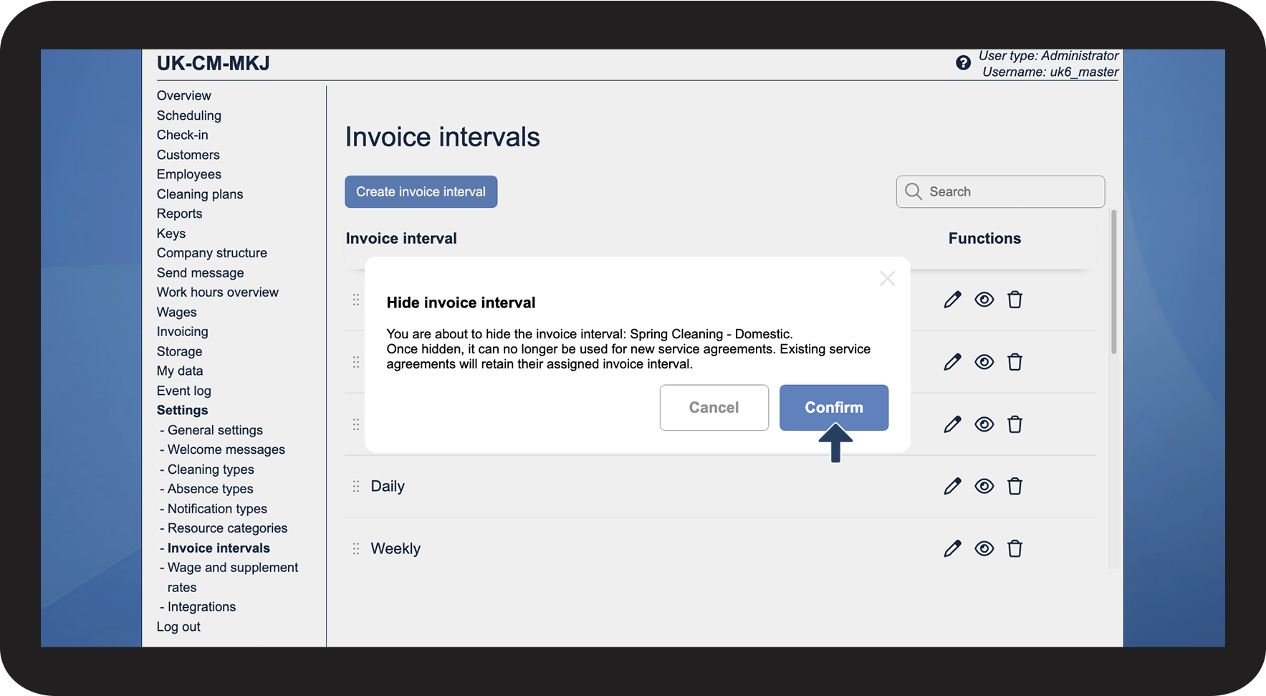Go to Cleaning types settings
This screenshot has height=696, width=1266.
coord(211,469)
